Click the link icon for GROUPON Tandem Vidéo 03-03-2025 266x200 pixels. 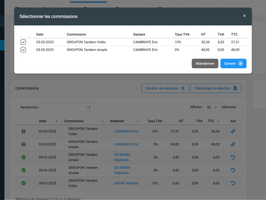pyautogui.click(x=233, y=131)
